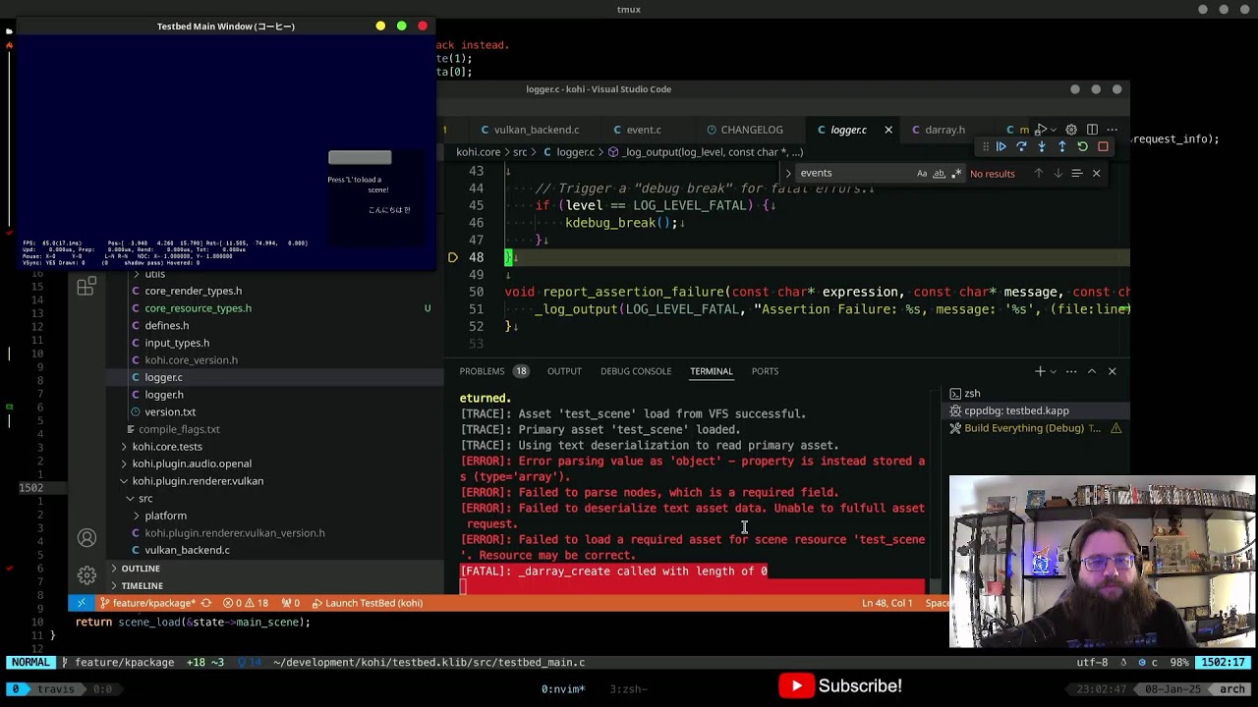This screenshot has height=707, width=1258.
Task: Click the ports forwarded indicator in status bar
Action: click(x=291, y=603)
